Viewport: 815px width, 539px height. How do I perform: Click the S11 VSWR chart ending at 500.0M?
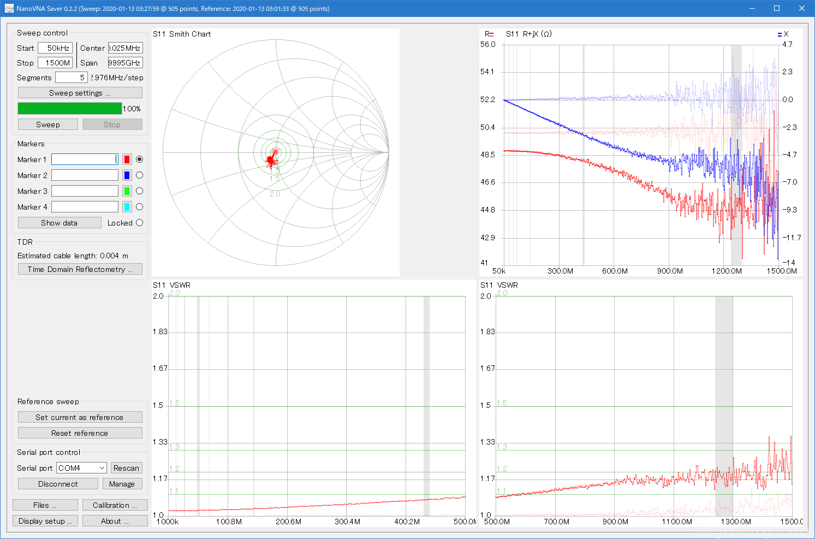coord(314,404)
